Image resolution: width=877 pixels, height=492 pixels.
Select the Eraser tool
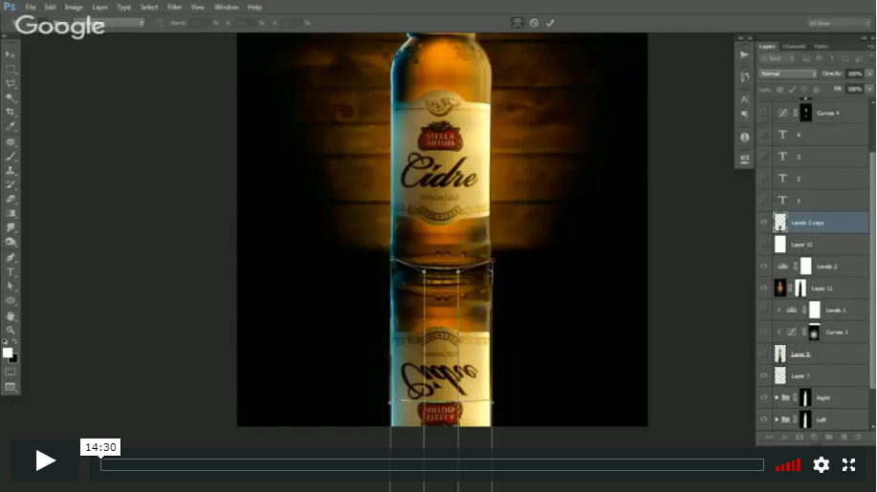coord(11,200)
